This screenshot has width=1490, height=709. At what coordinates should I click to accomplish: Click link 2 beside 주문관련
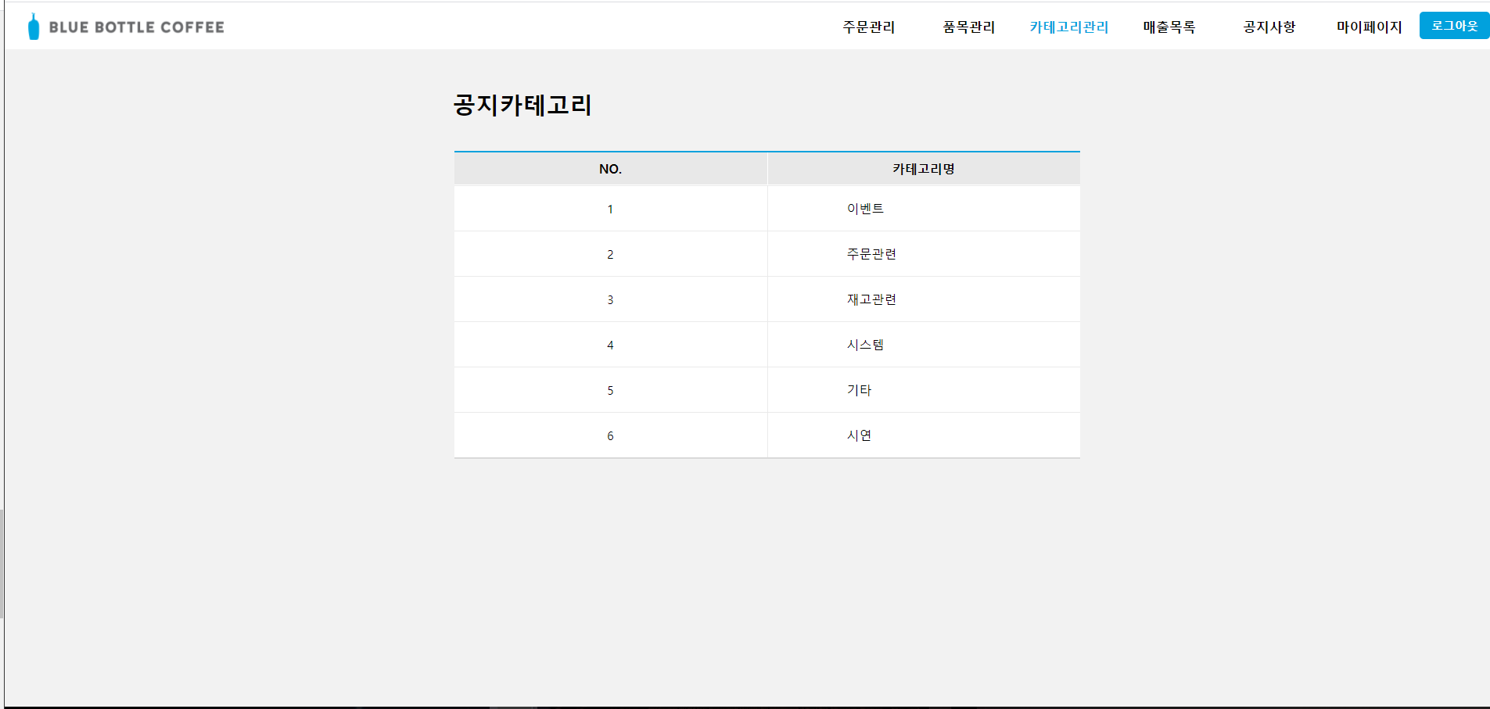[x=610, y=253]
